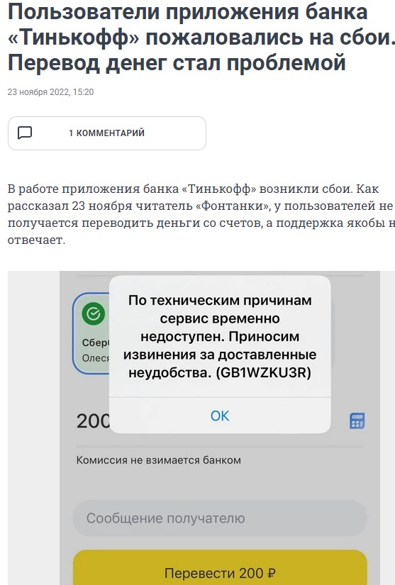Viewport: 395px width, 585px height.
Task: Click the Сбер label on the card
Action: click(x=96, y=342)
